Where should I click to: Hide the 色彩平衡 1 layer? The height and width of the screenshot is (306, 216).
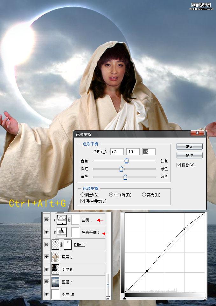pos(46,232)
